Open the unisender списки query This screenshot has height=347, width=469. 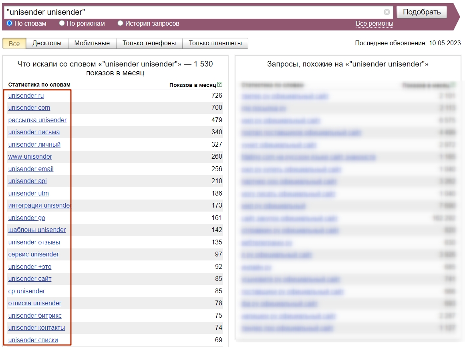33,340
